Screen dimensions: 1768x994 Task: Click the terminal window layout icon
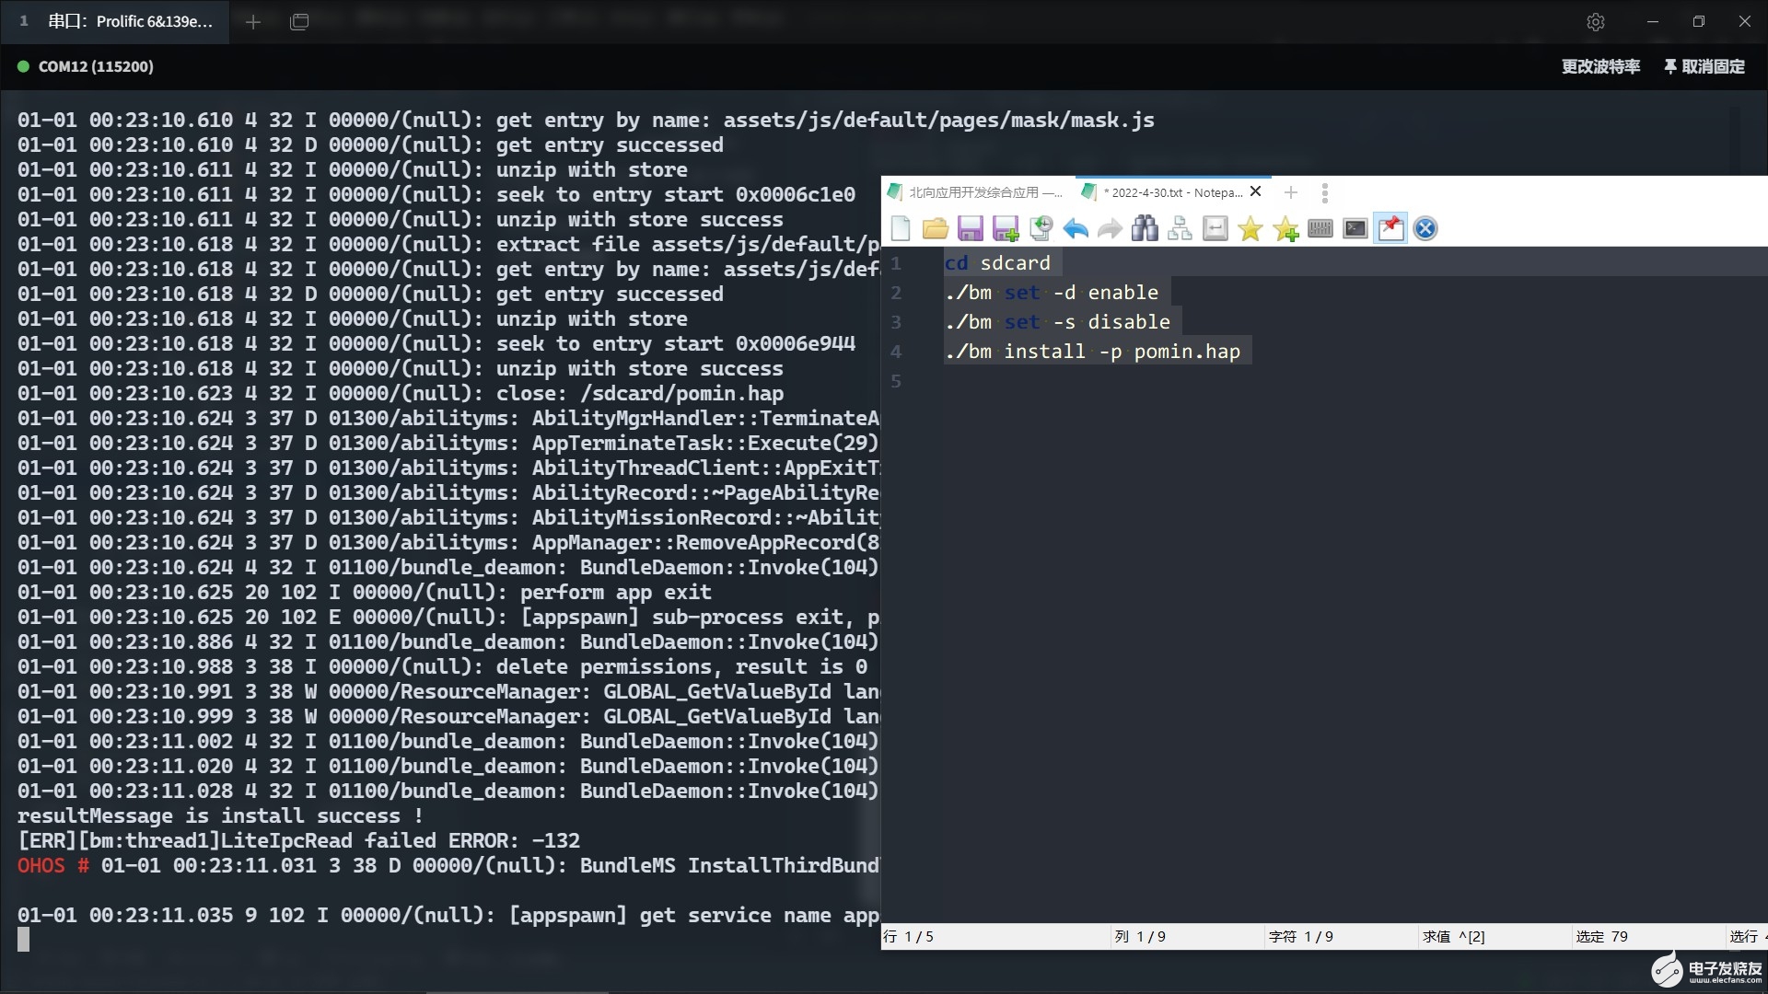coord(299,22)
